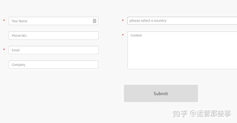Viewport: 237px width, 123px height.
Task: Focus the Email input field
Action: pyautogui.click(x=54, y=50)
